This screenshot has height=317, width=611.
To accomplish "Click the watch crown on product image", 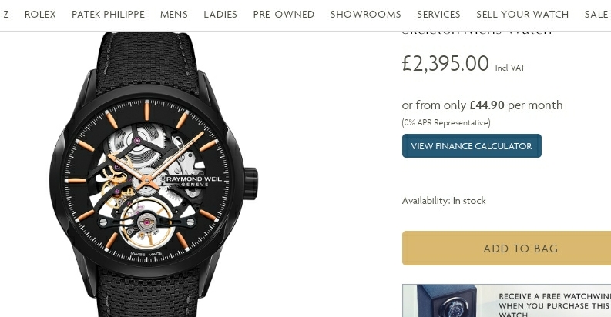I will click(x=251, y=184).
